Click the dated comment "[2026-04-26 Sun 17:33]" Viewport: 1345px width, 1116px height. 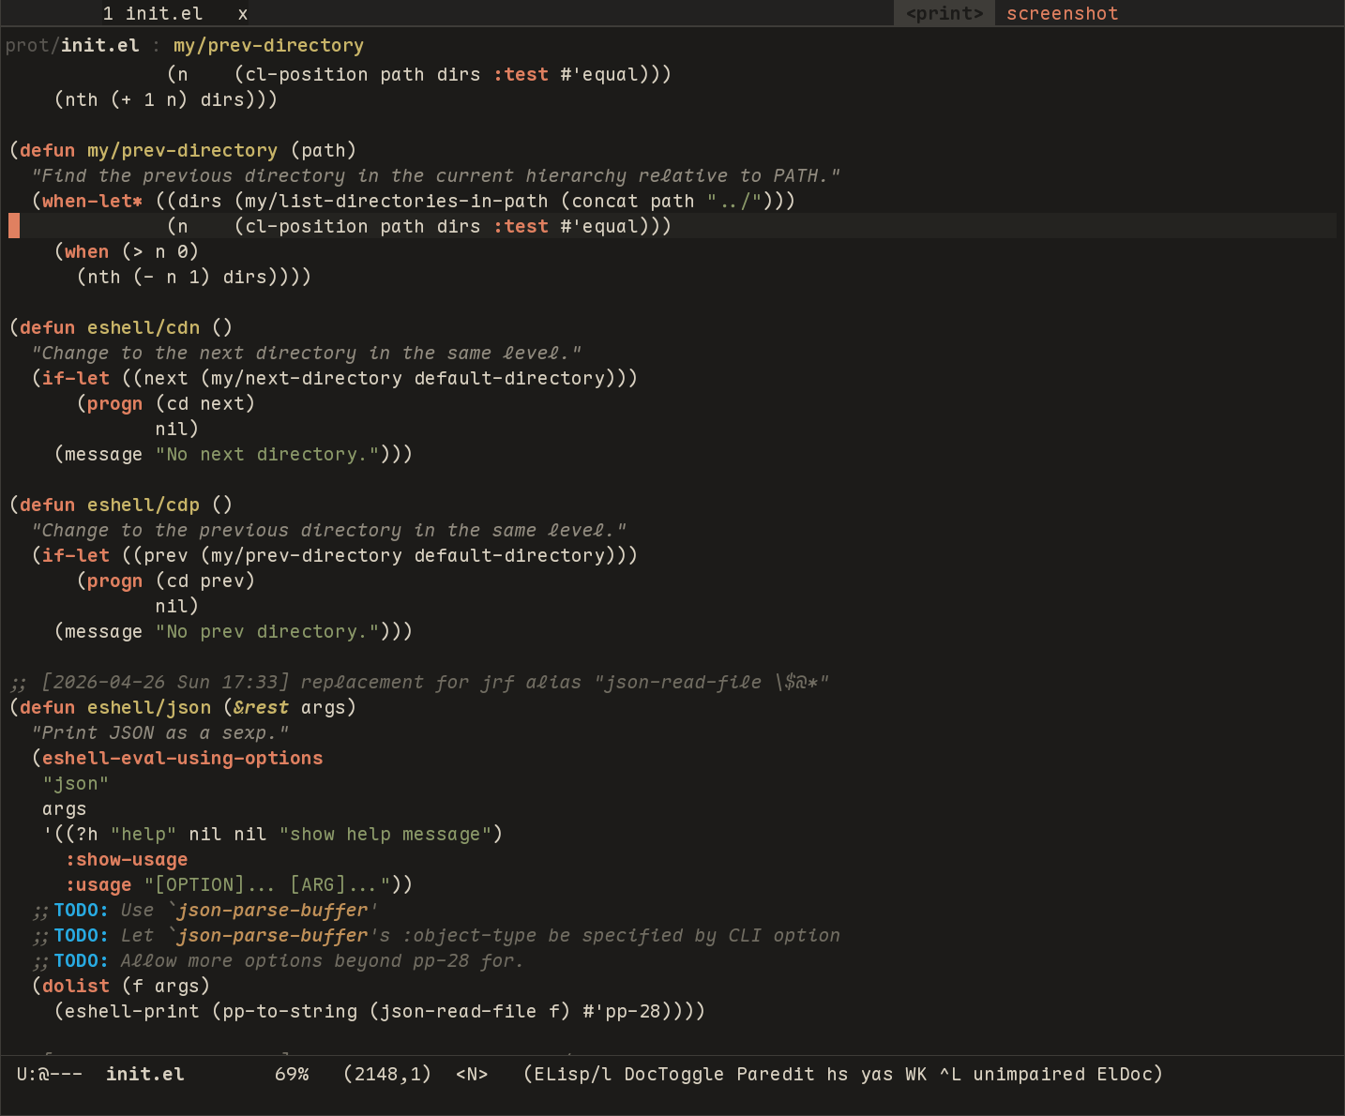coord(166,682)
